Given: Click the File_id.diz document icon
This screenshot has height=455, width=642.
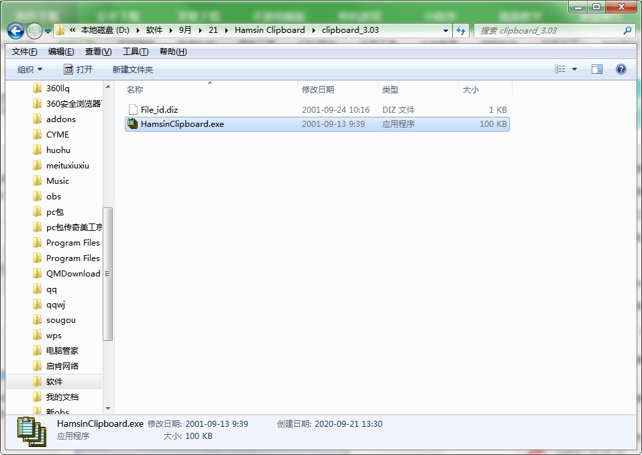Looking at the screenshot, I should 133,109.
